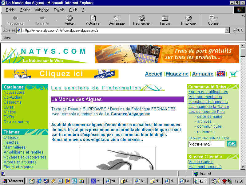Click the Internet zone globe icon
The width and height of the screenshot is (246, 185).
(x=196, y=174)
